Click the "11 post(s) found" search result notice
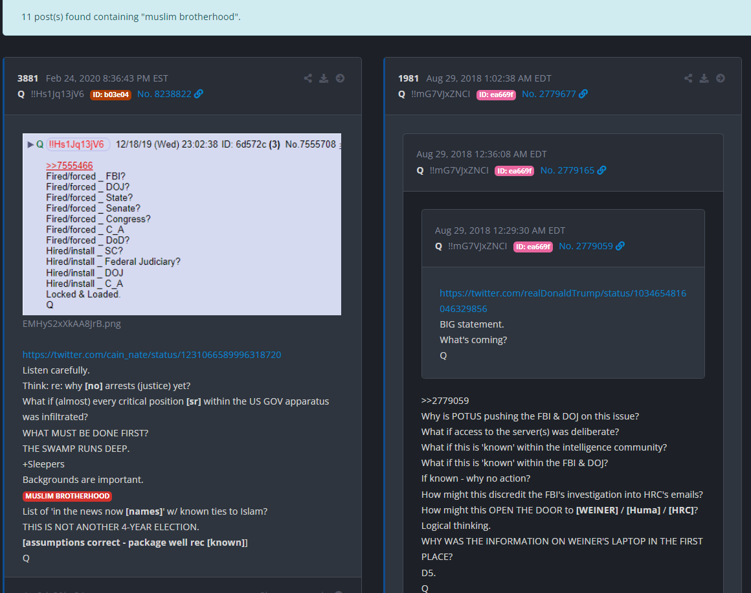Viewport: 751px width, 593px height. click(x=131, y=17)
